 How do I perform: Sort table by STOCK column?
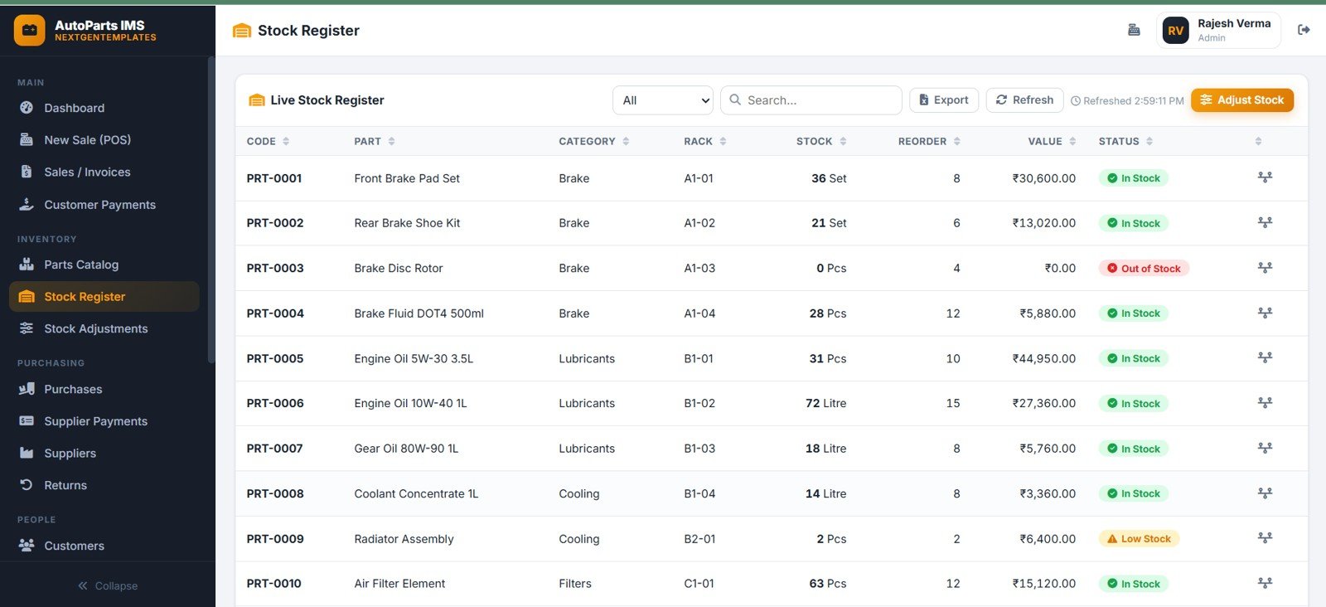coord(821,141)
